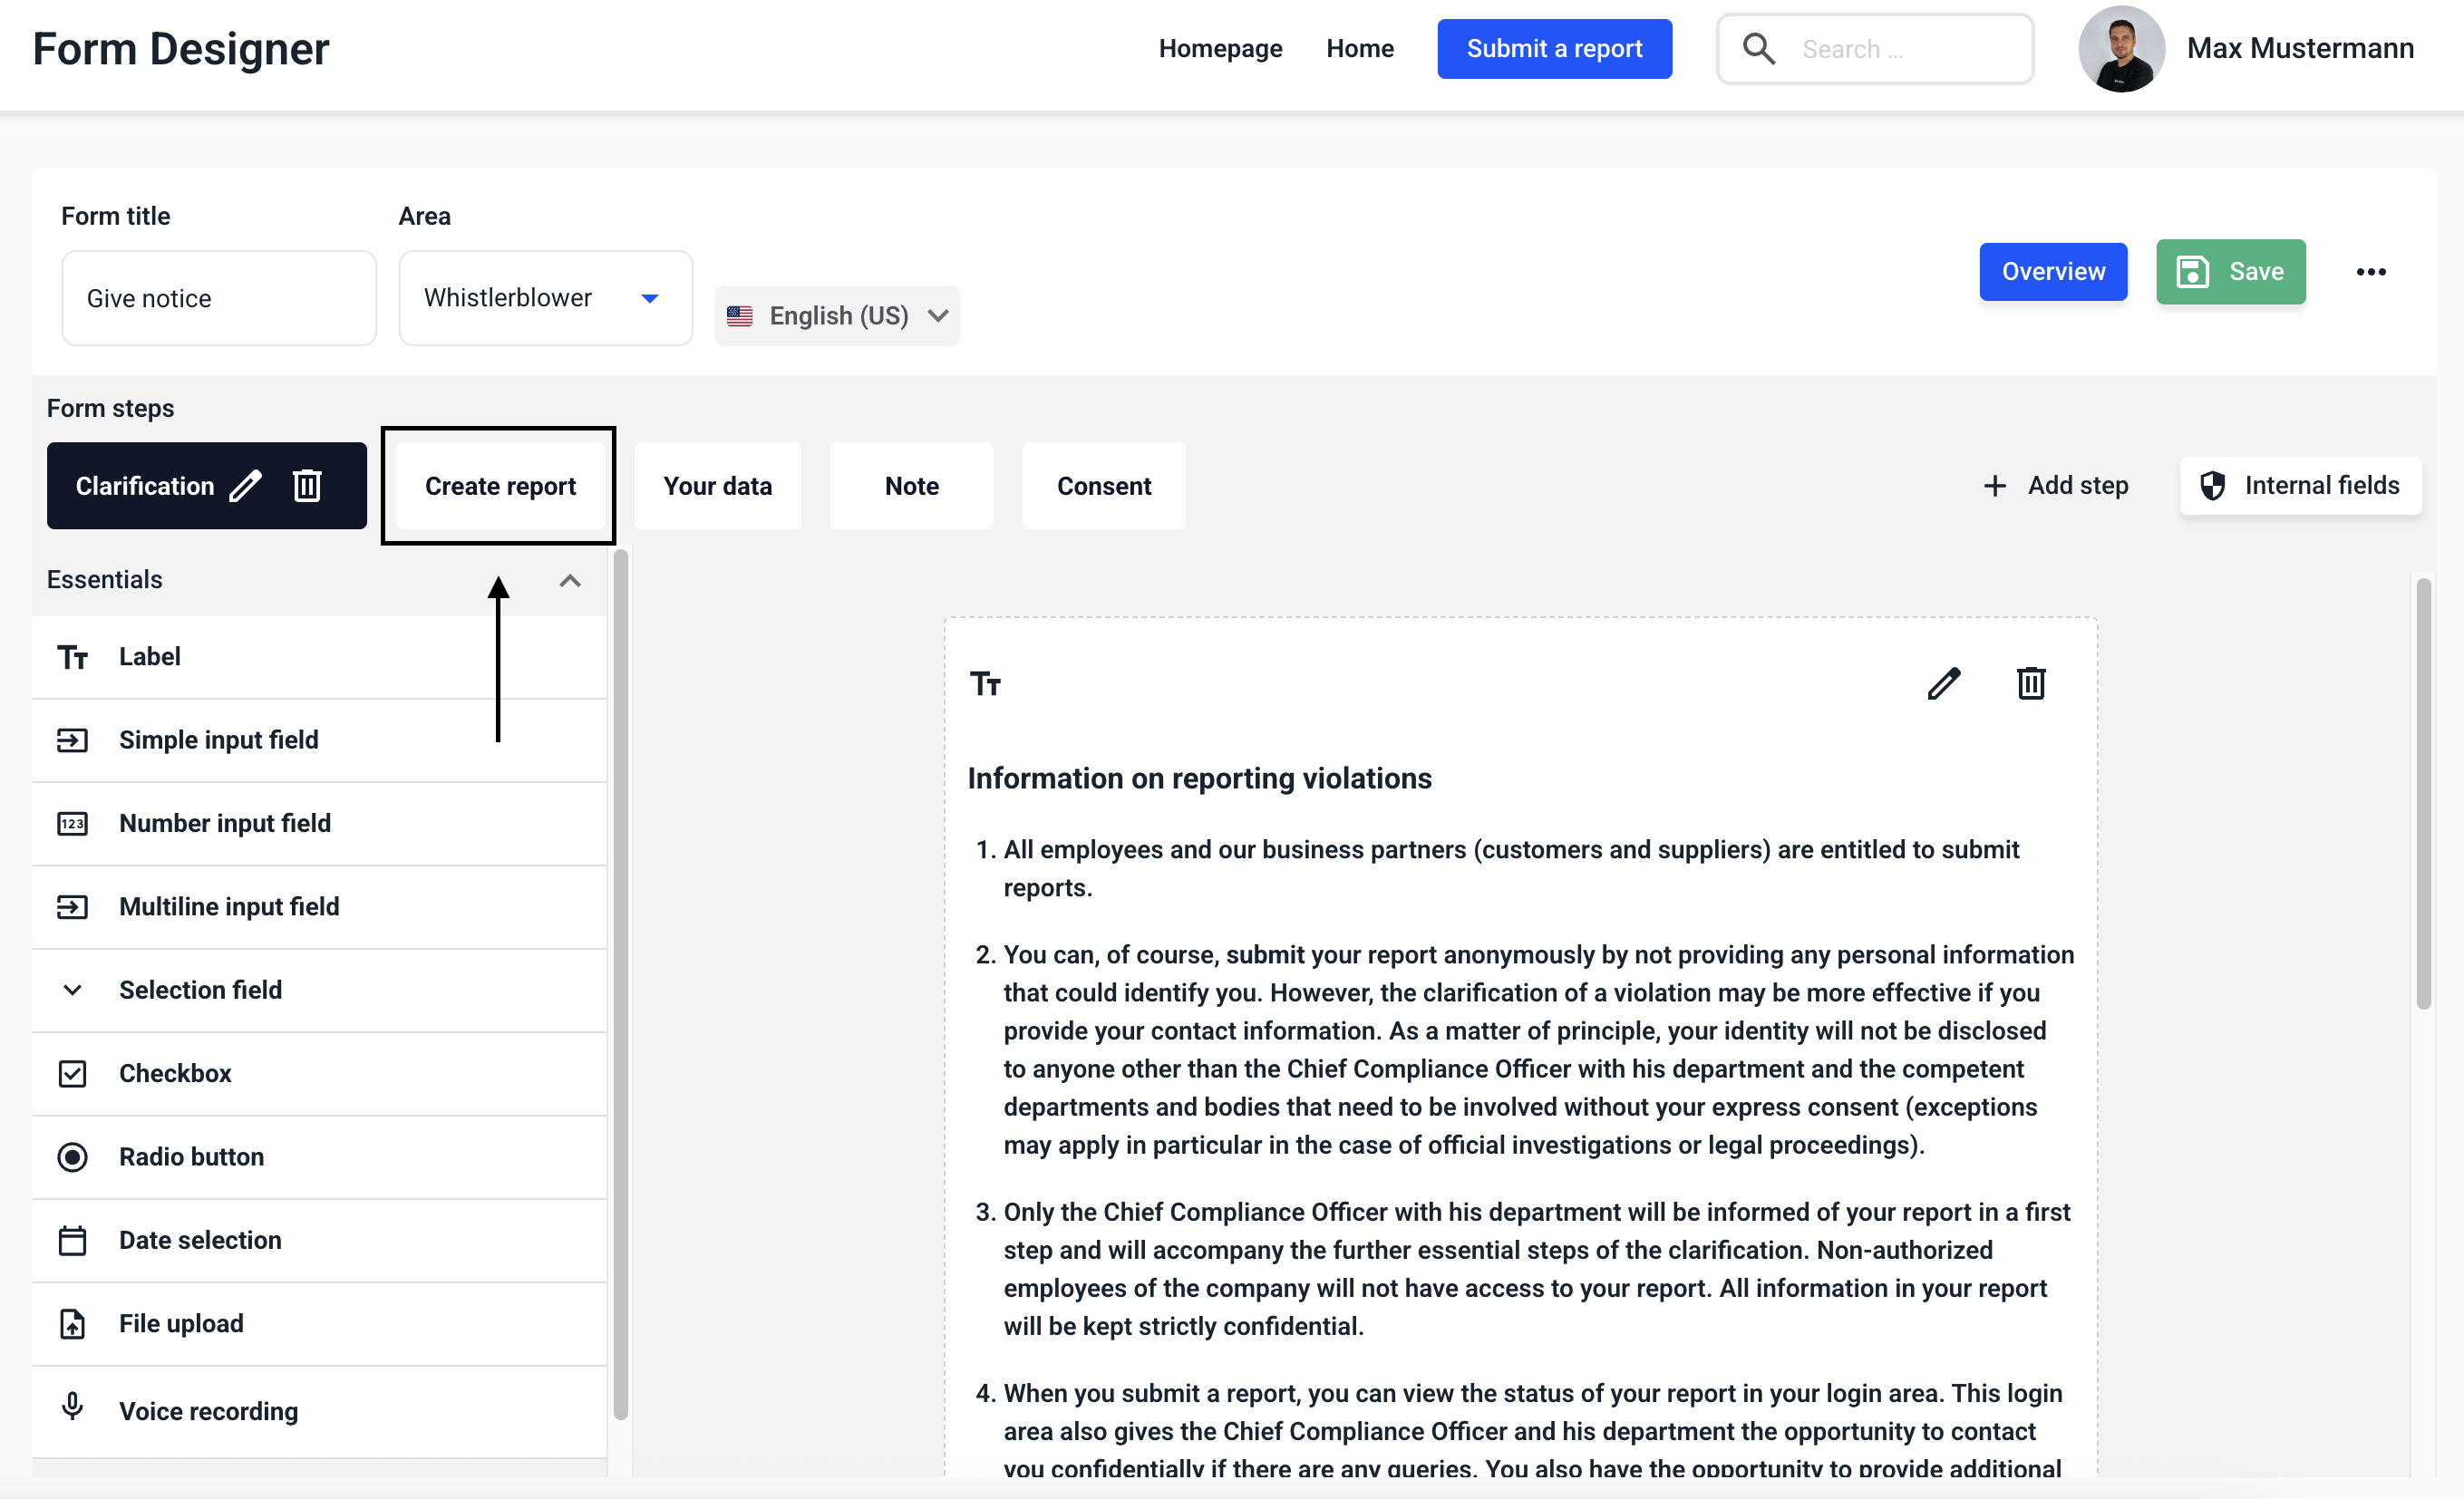Add a Checkbox element from Essentials
This screenshot has height=1499, width=2464.
click(x=175, y=1073)
